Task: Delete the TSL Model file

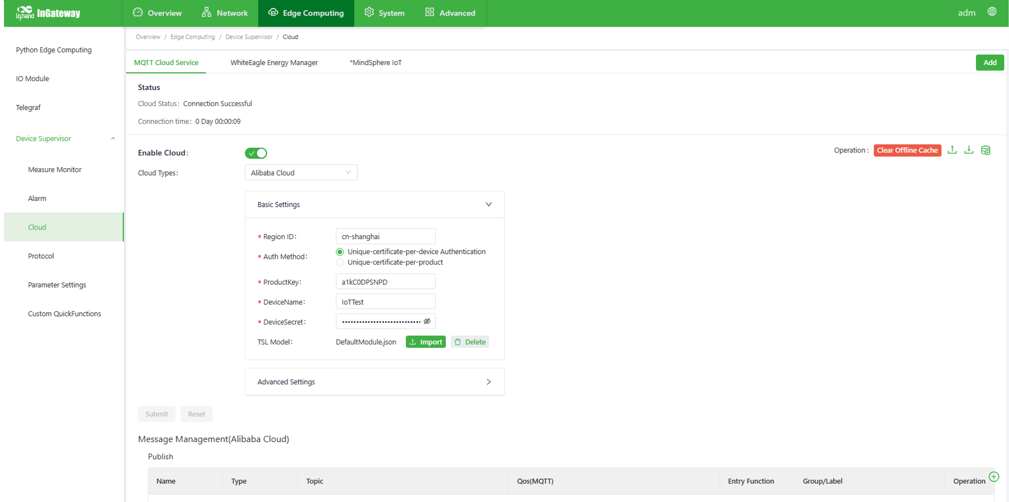Action: [469, 342]
